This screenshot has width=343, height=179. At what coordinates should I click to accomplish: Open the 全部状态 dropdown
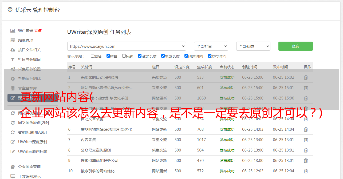tap(253, 46)
